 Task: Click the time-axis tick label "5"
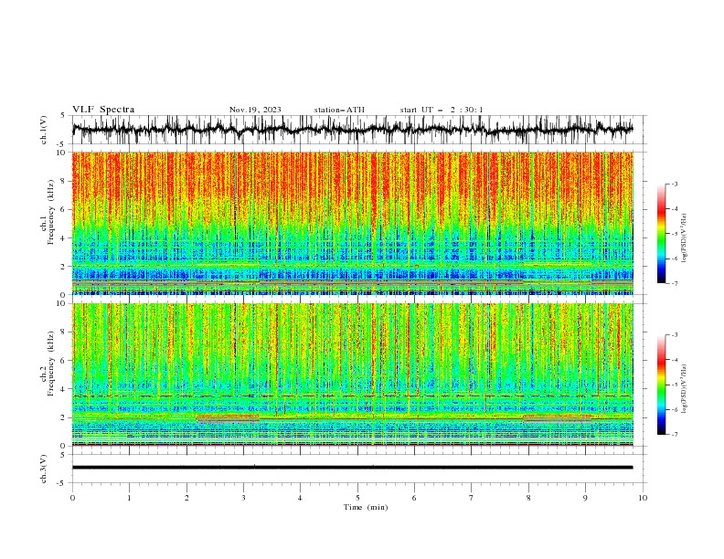[357, 498]
